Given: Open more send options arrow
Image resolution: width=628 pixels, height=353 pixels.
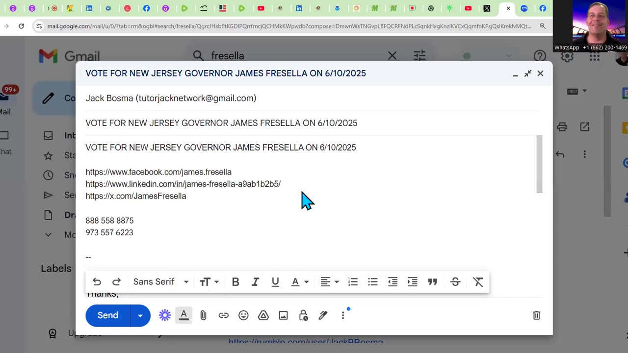Looking at the screenshot, I should 140,315.
